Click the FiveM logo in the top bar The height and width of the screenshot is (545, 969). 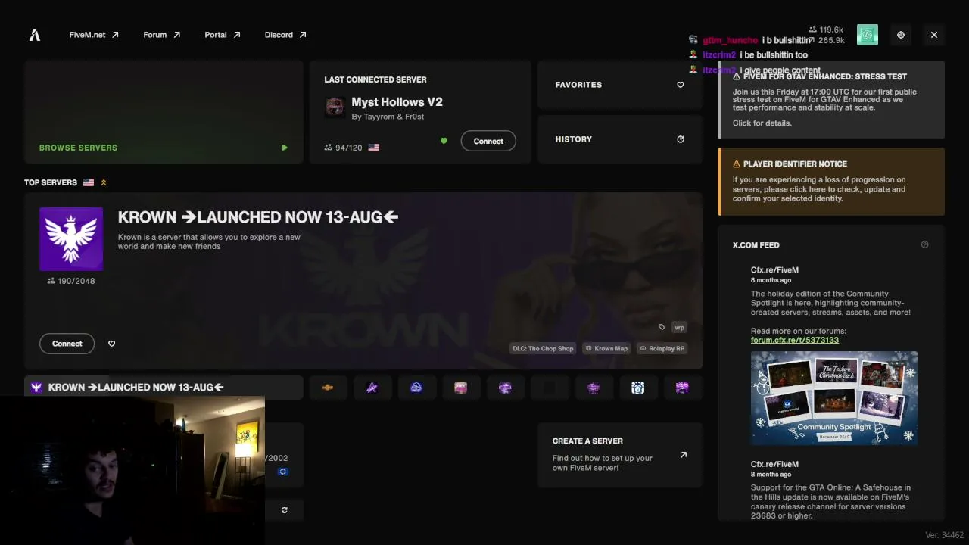click(35, 35)
